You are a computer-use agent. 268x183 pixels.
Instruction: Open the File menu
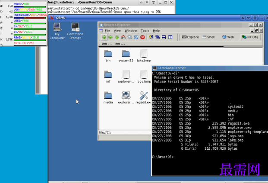point(107,31)
